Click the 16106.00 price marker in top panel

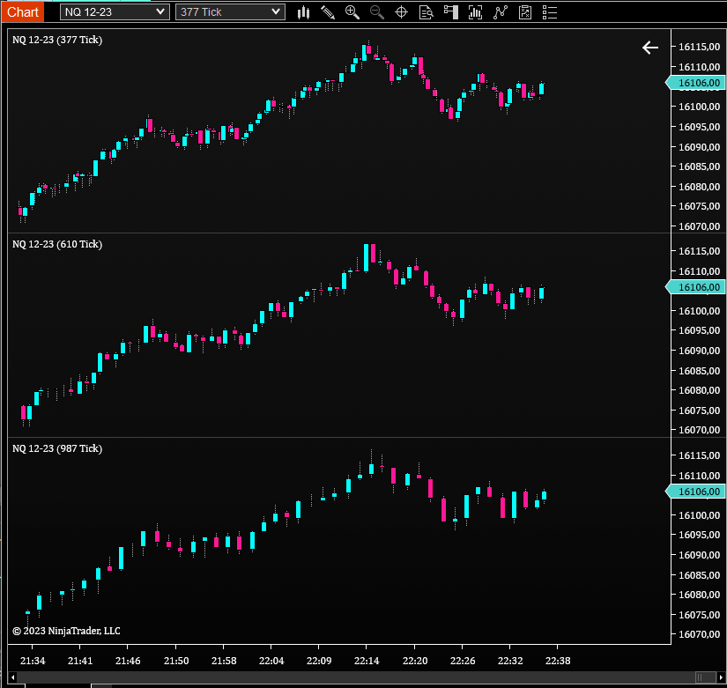pos(699,83)
